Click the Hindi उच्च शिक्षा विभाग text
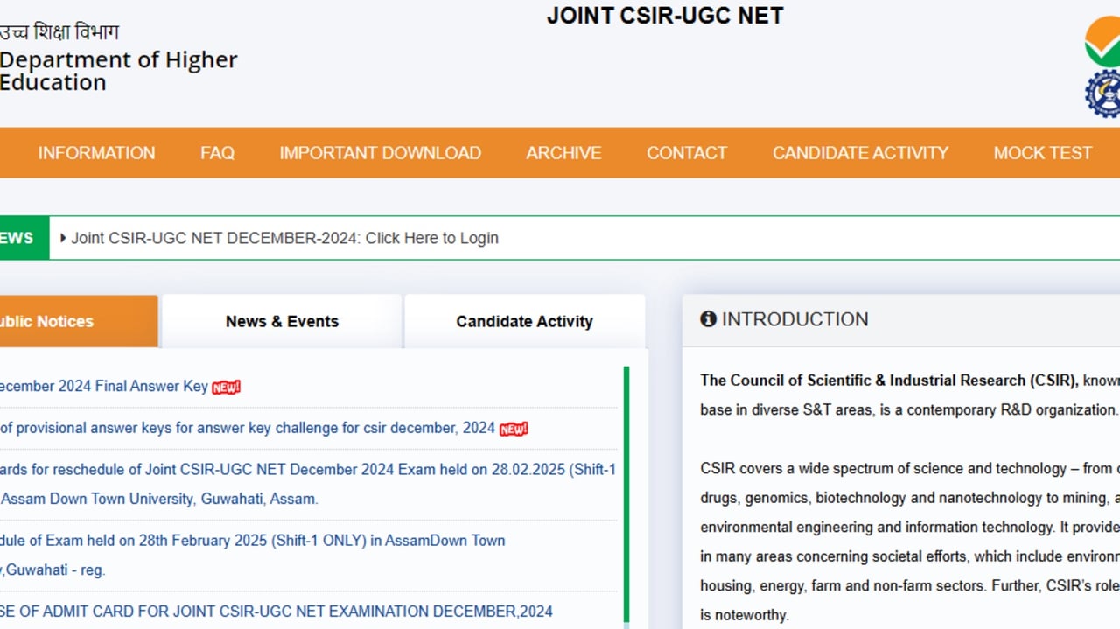 coord(59,33)
